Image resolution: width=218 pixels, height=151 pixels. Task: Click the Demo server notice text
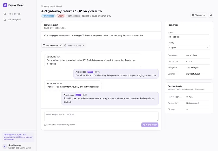(18, 137)
